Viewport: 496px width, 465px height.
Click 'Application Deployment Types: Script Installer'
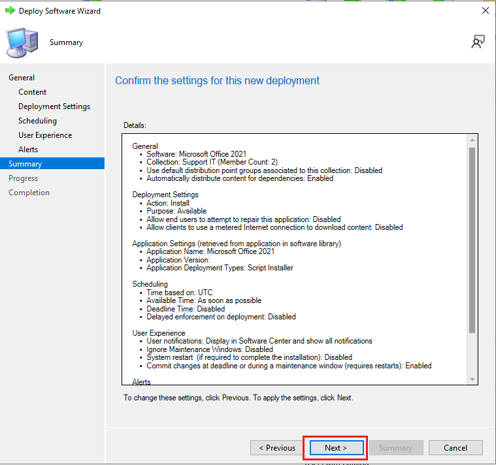coord(220,268)
